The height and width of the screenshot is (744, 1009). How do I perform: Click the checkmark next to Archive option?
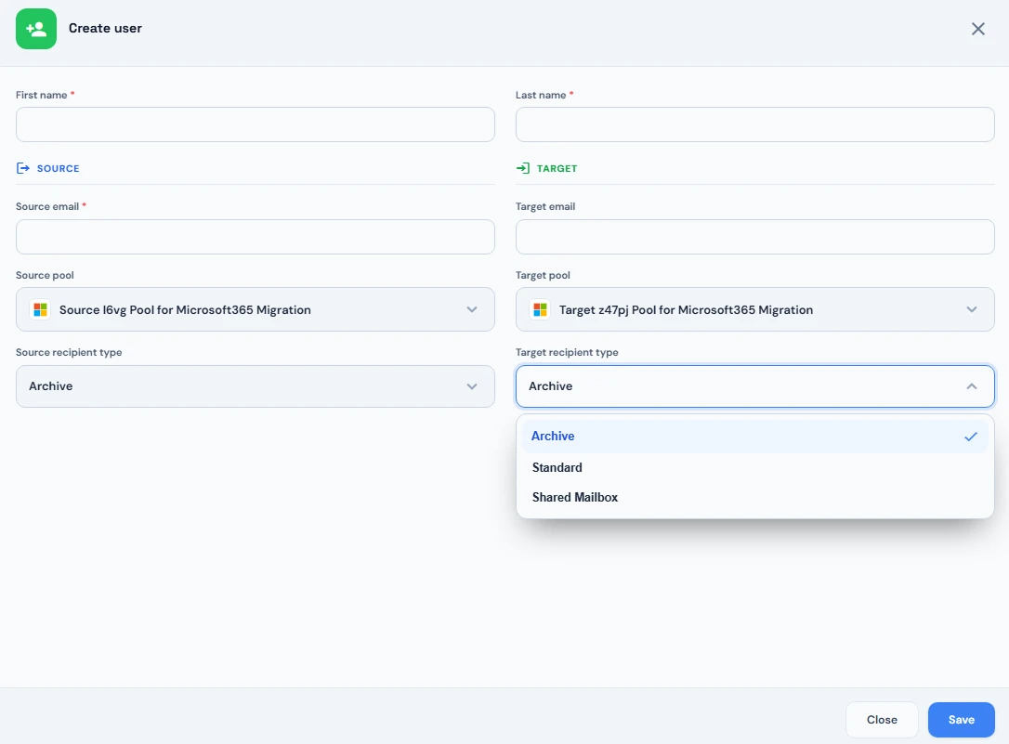point(970,437)
